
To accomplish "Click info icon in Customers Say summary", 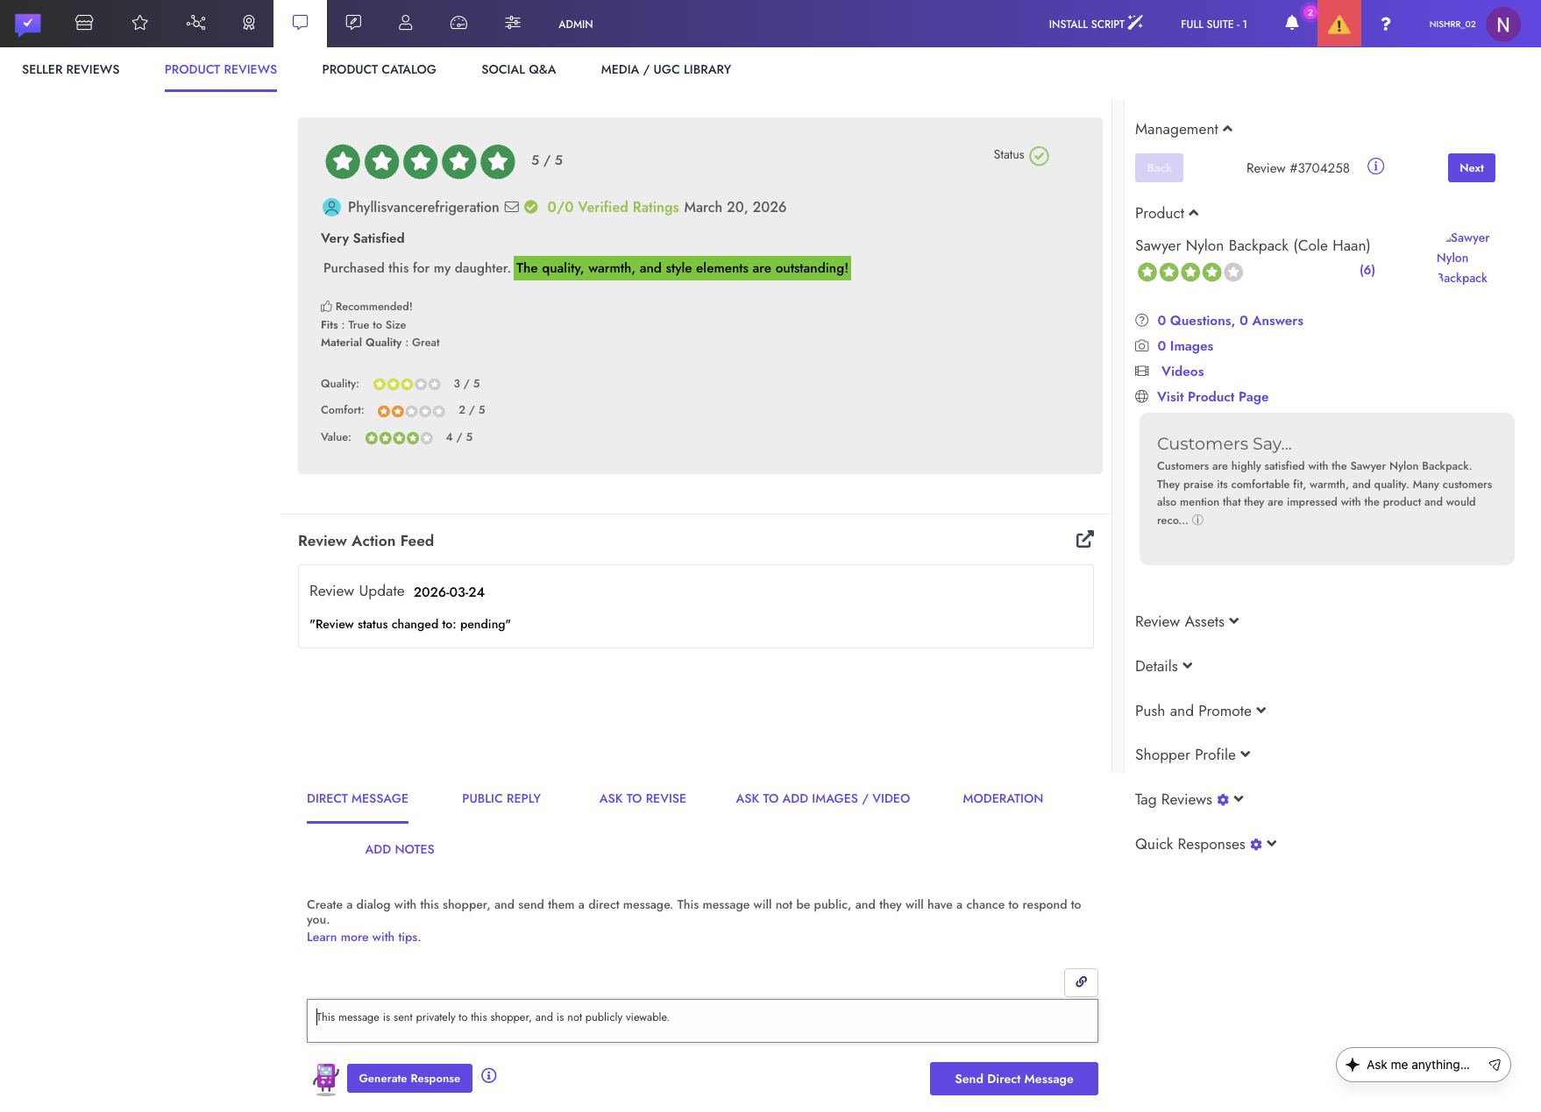I will click(x=1197, y=520).
